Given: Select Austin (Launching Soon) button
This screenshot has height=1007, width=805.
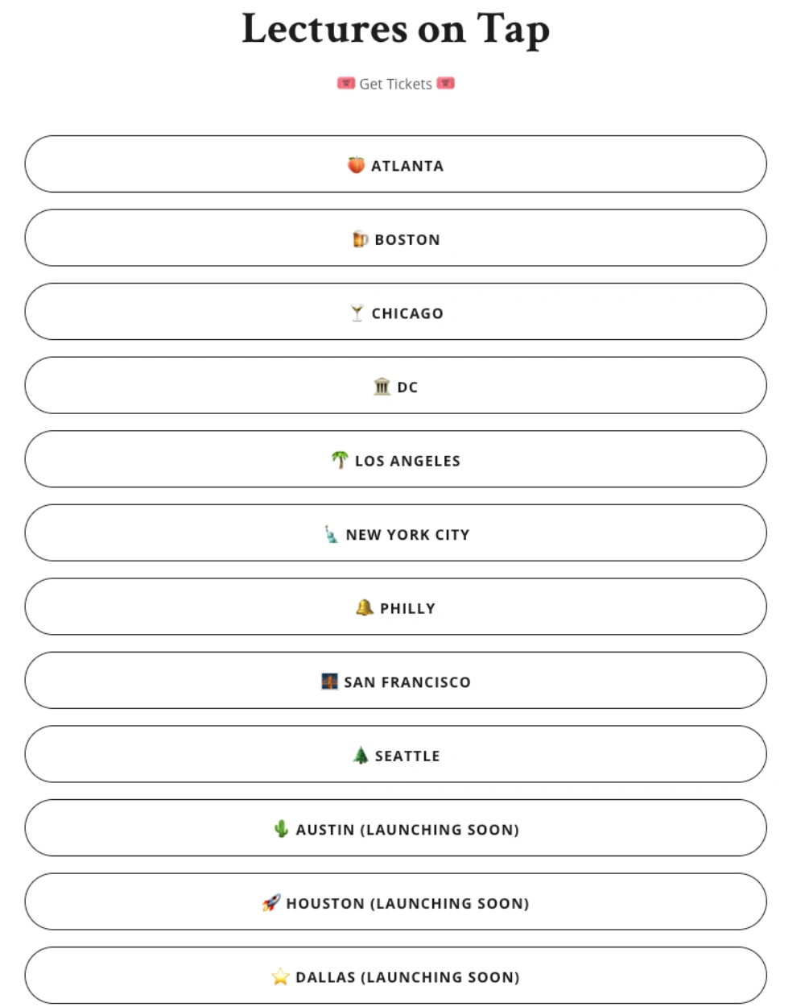Looking at the screenshot, I should coord(395,828).
